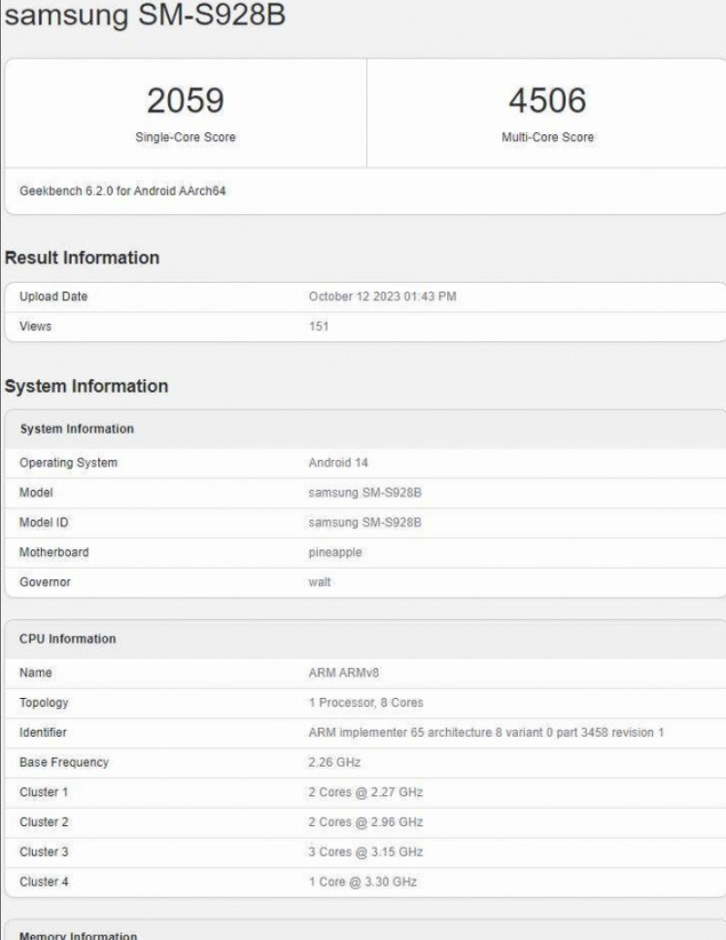Click the Multi-Core Score label
The height and width of the screenshot is (940, 726).
point(547,137)
